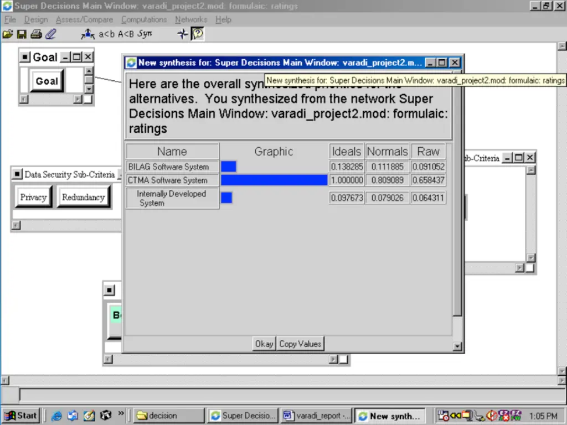Minimize the right Sub-Criteria cluster window

click(x=507, y=158)
